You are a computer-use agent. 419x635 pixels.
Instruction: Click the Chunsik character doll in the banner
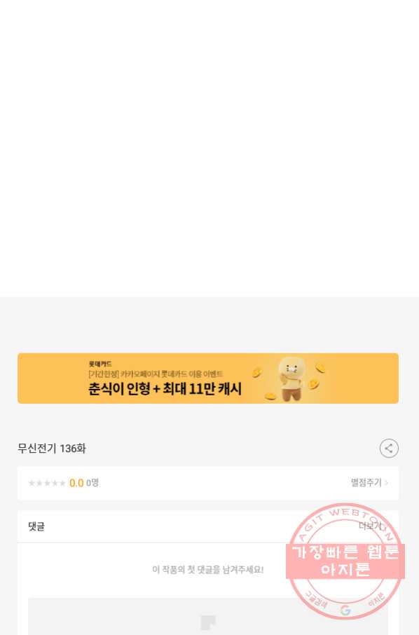click(x=292, y=379)
